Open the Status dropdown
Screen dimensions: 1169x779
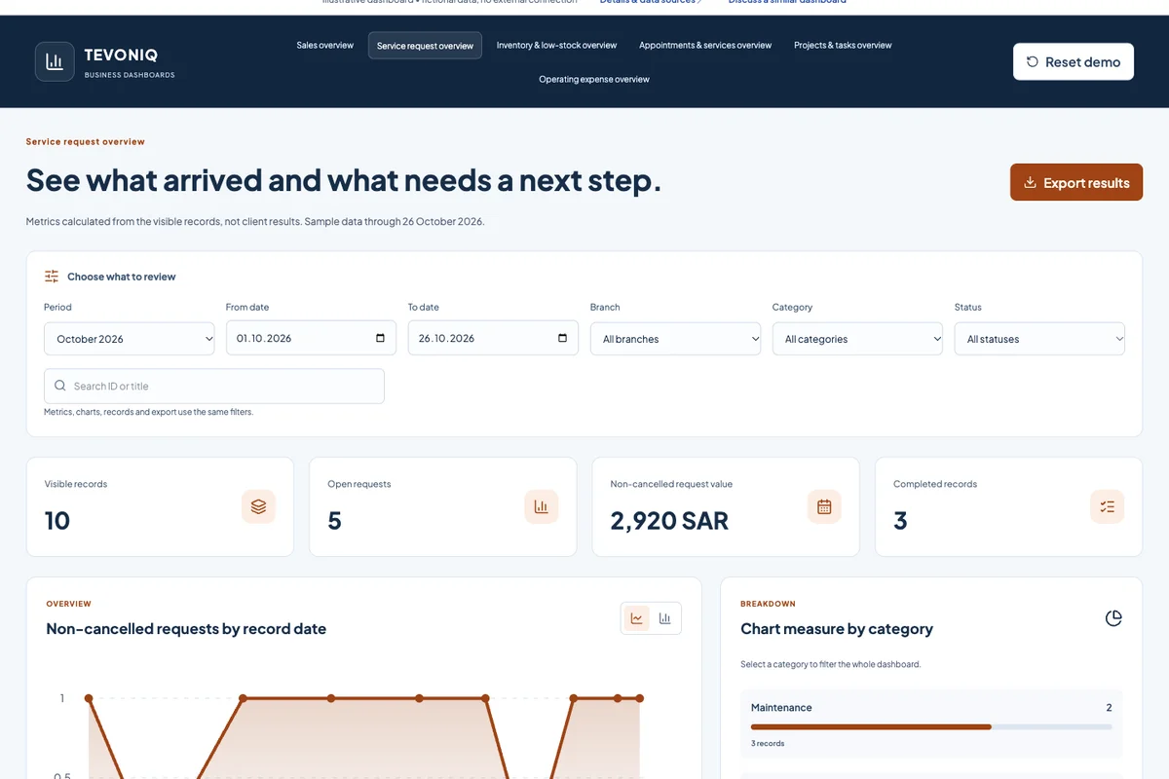(x=1039, y=339)
